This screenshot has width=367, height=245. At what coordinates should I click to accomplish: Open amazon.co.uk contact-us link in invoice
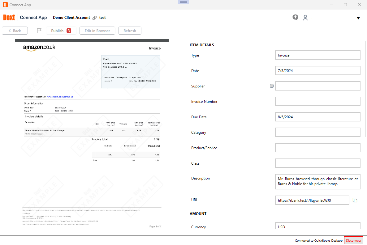coord(60,97)
